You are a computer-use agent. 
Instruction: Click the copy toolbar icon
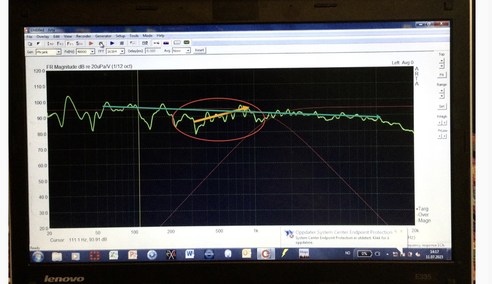point(30,44)
